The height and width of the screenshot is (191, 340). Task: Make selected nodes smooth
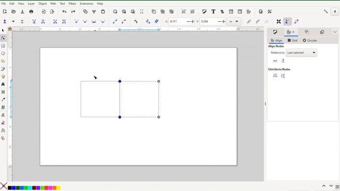coord(85,21)
